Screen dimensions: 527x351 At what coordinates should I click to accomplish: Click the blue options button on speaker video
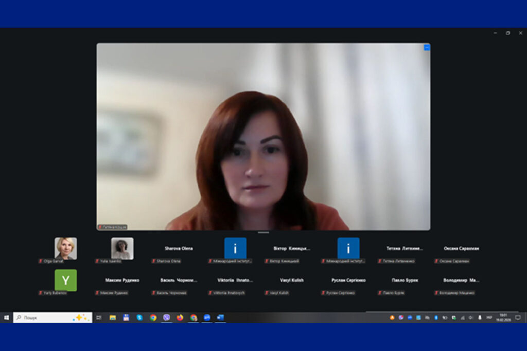pos(427,47)
